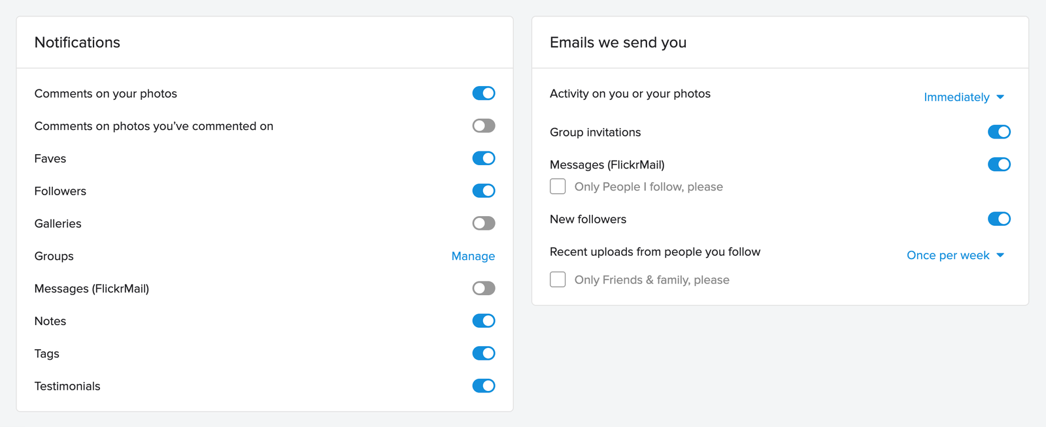This screenshot has width=1046, height=427.
Task: Click the Recent uploads from people you follow label
Action: click(x=655, y=252)
